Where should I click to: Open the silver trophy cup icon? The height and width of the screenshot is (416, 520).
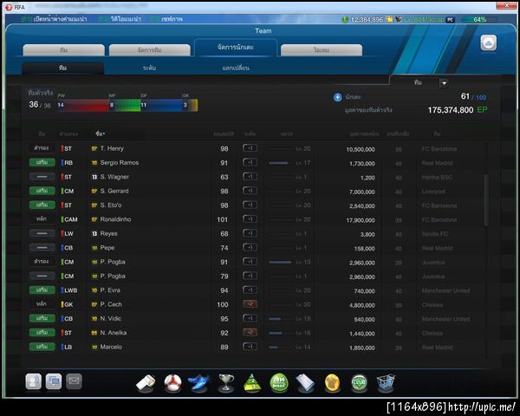click(226, 383)
